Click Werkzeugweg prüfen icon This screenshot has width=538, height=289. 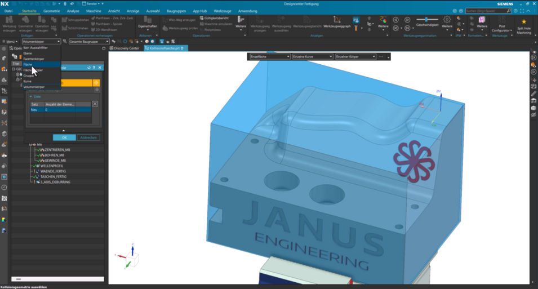165,28
